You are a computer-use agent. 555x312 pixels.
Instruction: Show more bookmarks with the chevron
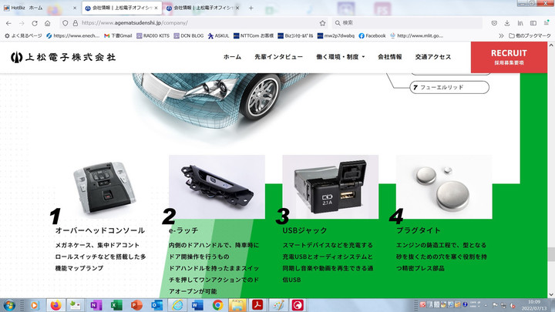pyautogui.click(x=501, y=35)
